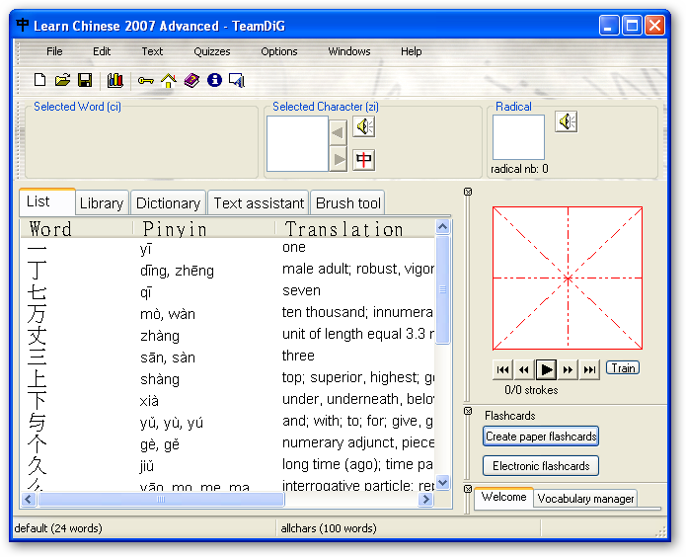Select the Welcome tab
686x557 pixels.
tap(504, 498)
